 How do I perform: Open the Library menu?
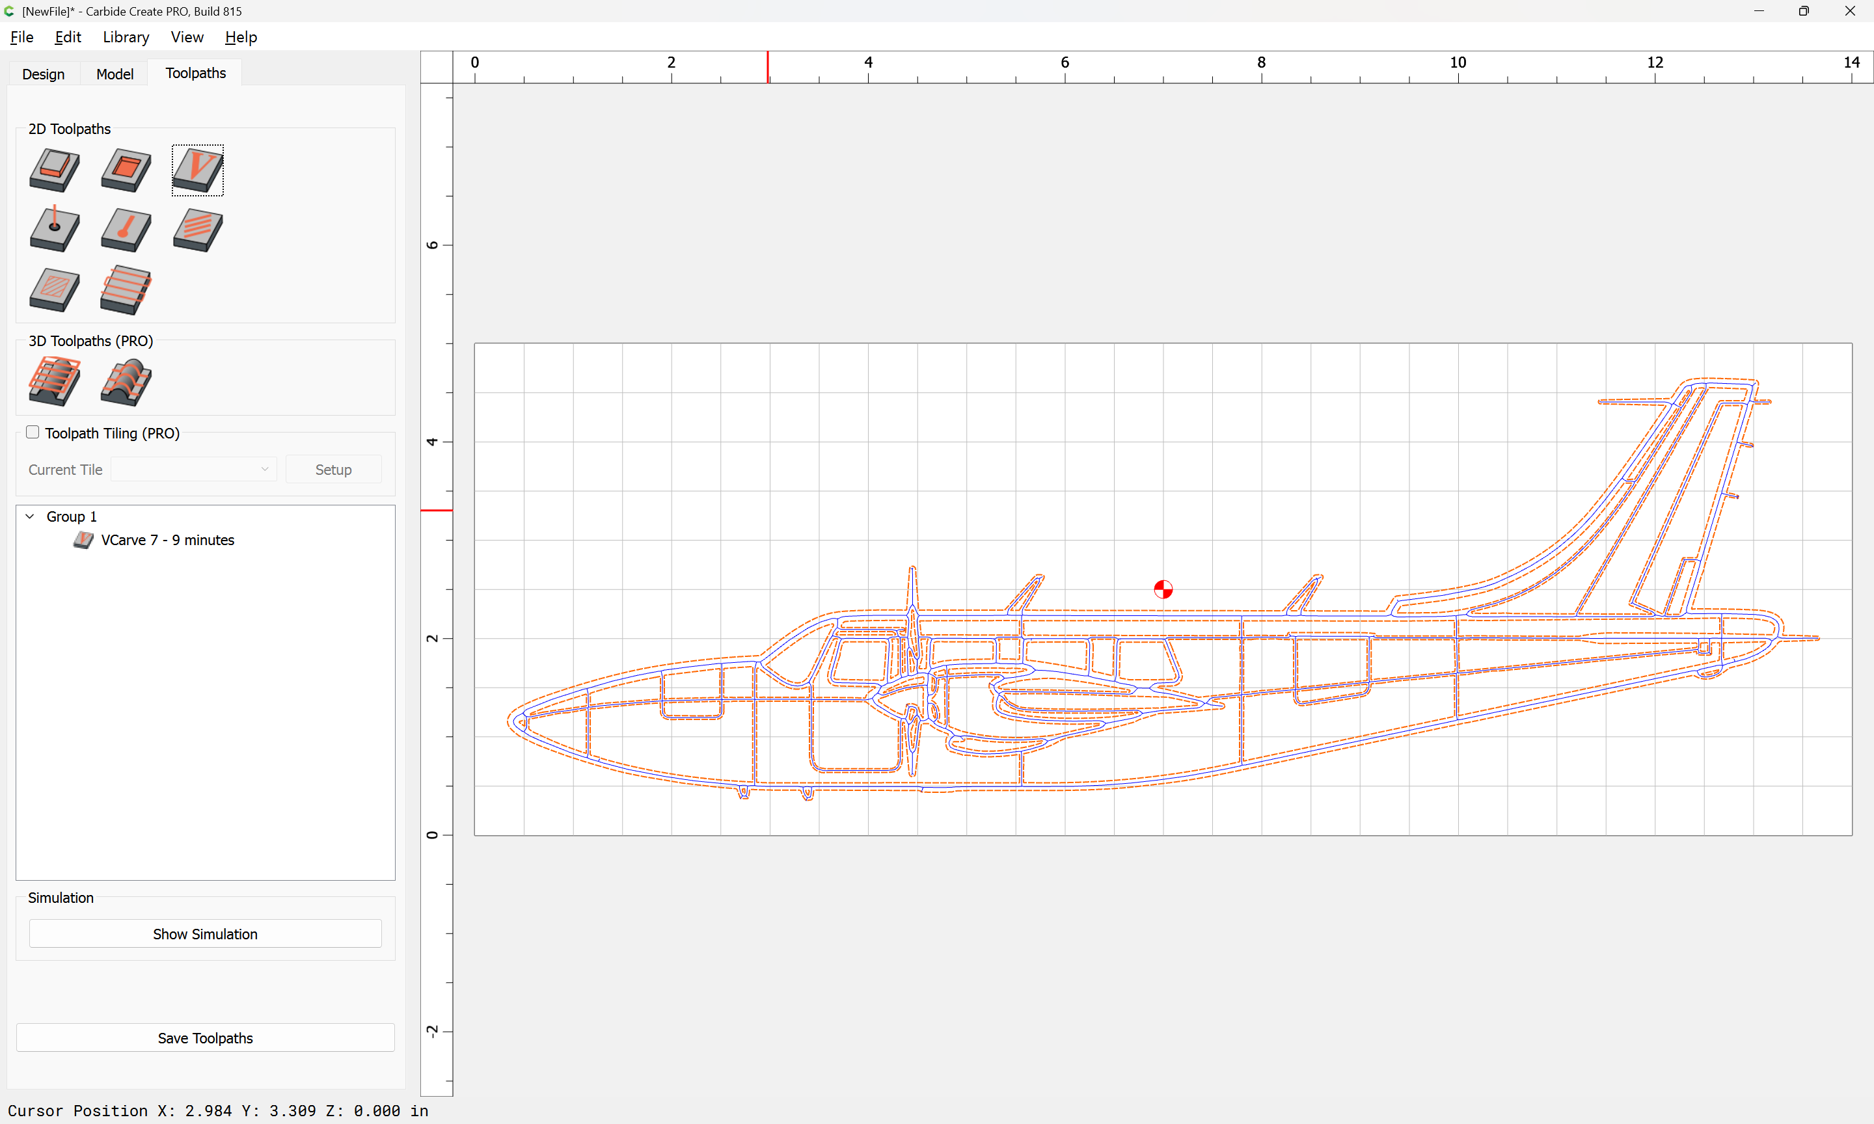click(126, 37)
